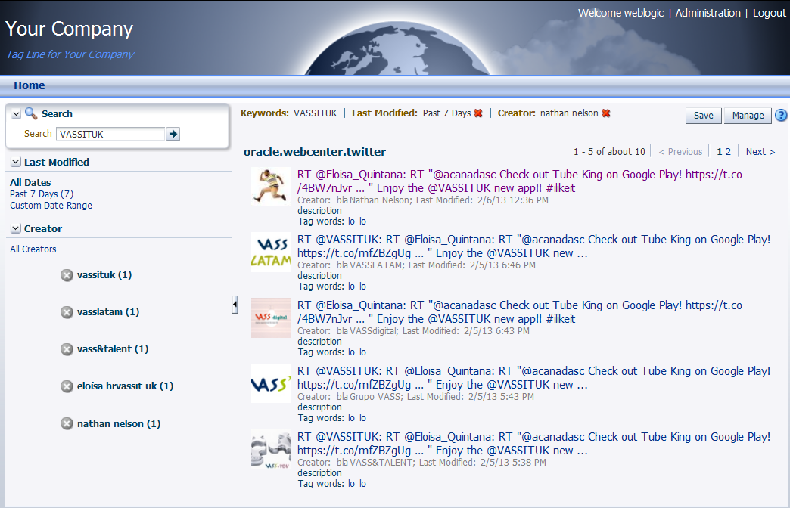Click first tag word in Grupo VASS result
The width and height of the screenshot is (790, 508).
[351, 417]
